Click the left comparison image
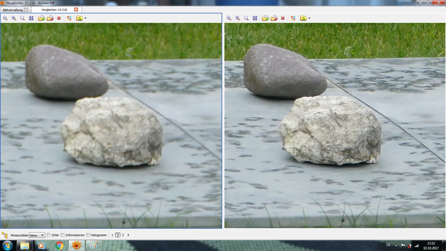This screenshot has width=446, height=251. point(111,126)
